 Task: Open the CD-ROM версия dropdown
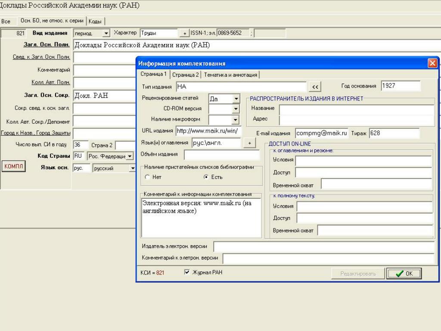coord(236,109)
